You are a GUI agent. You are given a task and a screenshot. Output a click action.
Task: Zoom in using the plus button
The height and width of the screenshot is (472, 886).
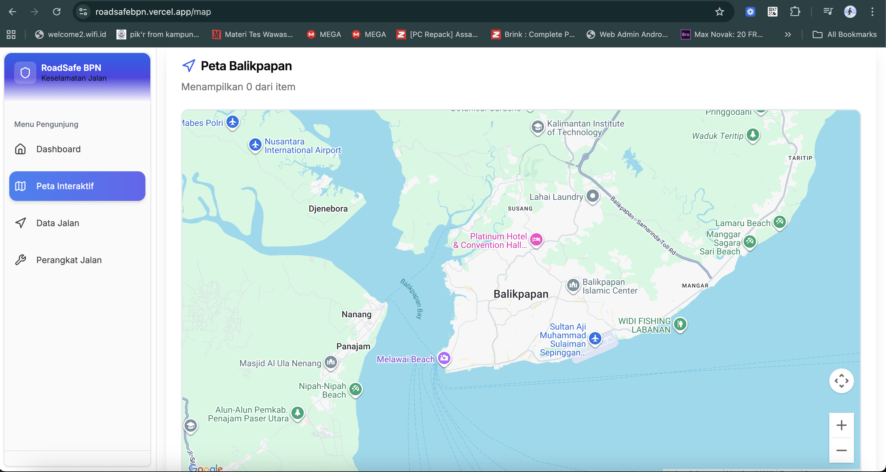[x=842, y=425]
